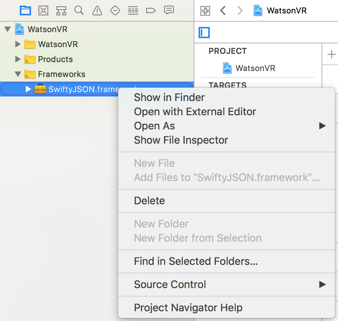Choose Open with External Editor
Screen dimensions: 338x321
pyautogui.click(x=227, y=111)
